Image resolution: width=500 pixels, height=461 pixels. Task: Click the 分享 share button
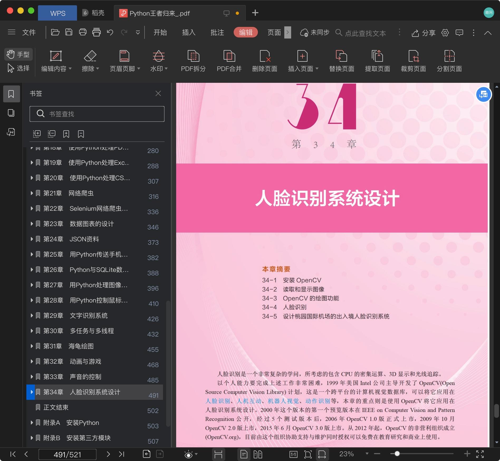coord(423,33)
